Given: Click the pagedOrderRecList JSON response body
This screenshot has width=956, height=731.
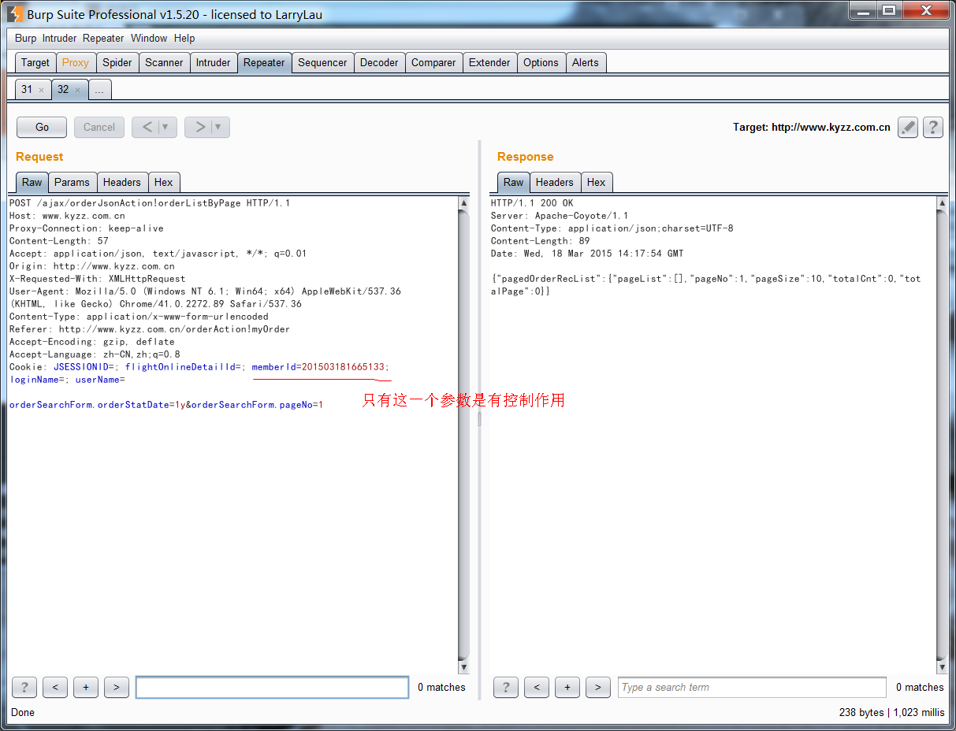Looking at the screenshot, I should 705,285.
